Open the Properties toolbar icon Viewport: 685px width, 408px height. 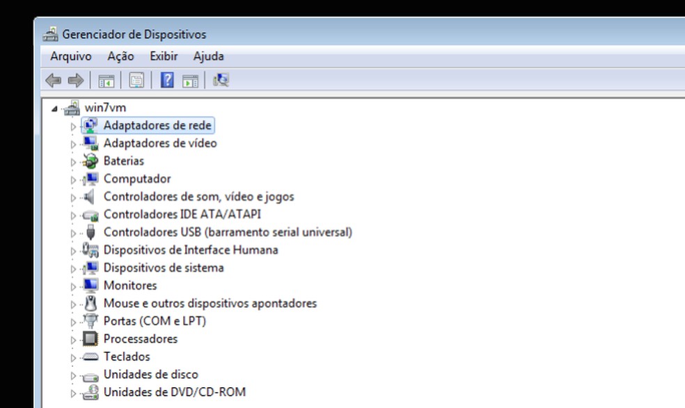pyautogui.click(x=136, y=80)
